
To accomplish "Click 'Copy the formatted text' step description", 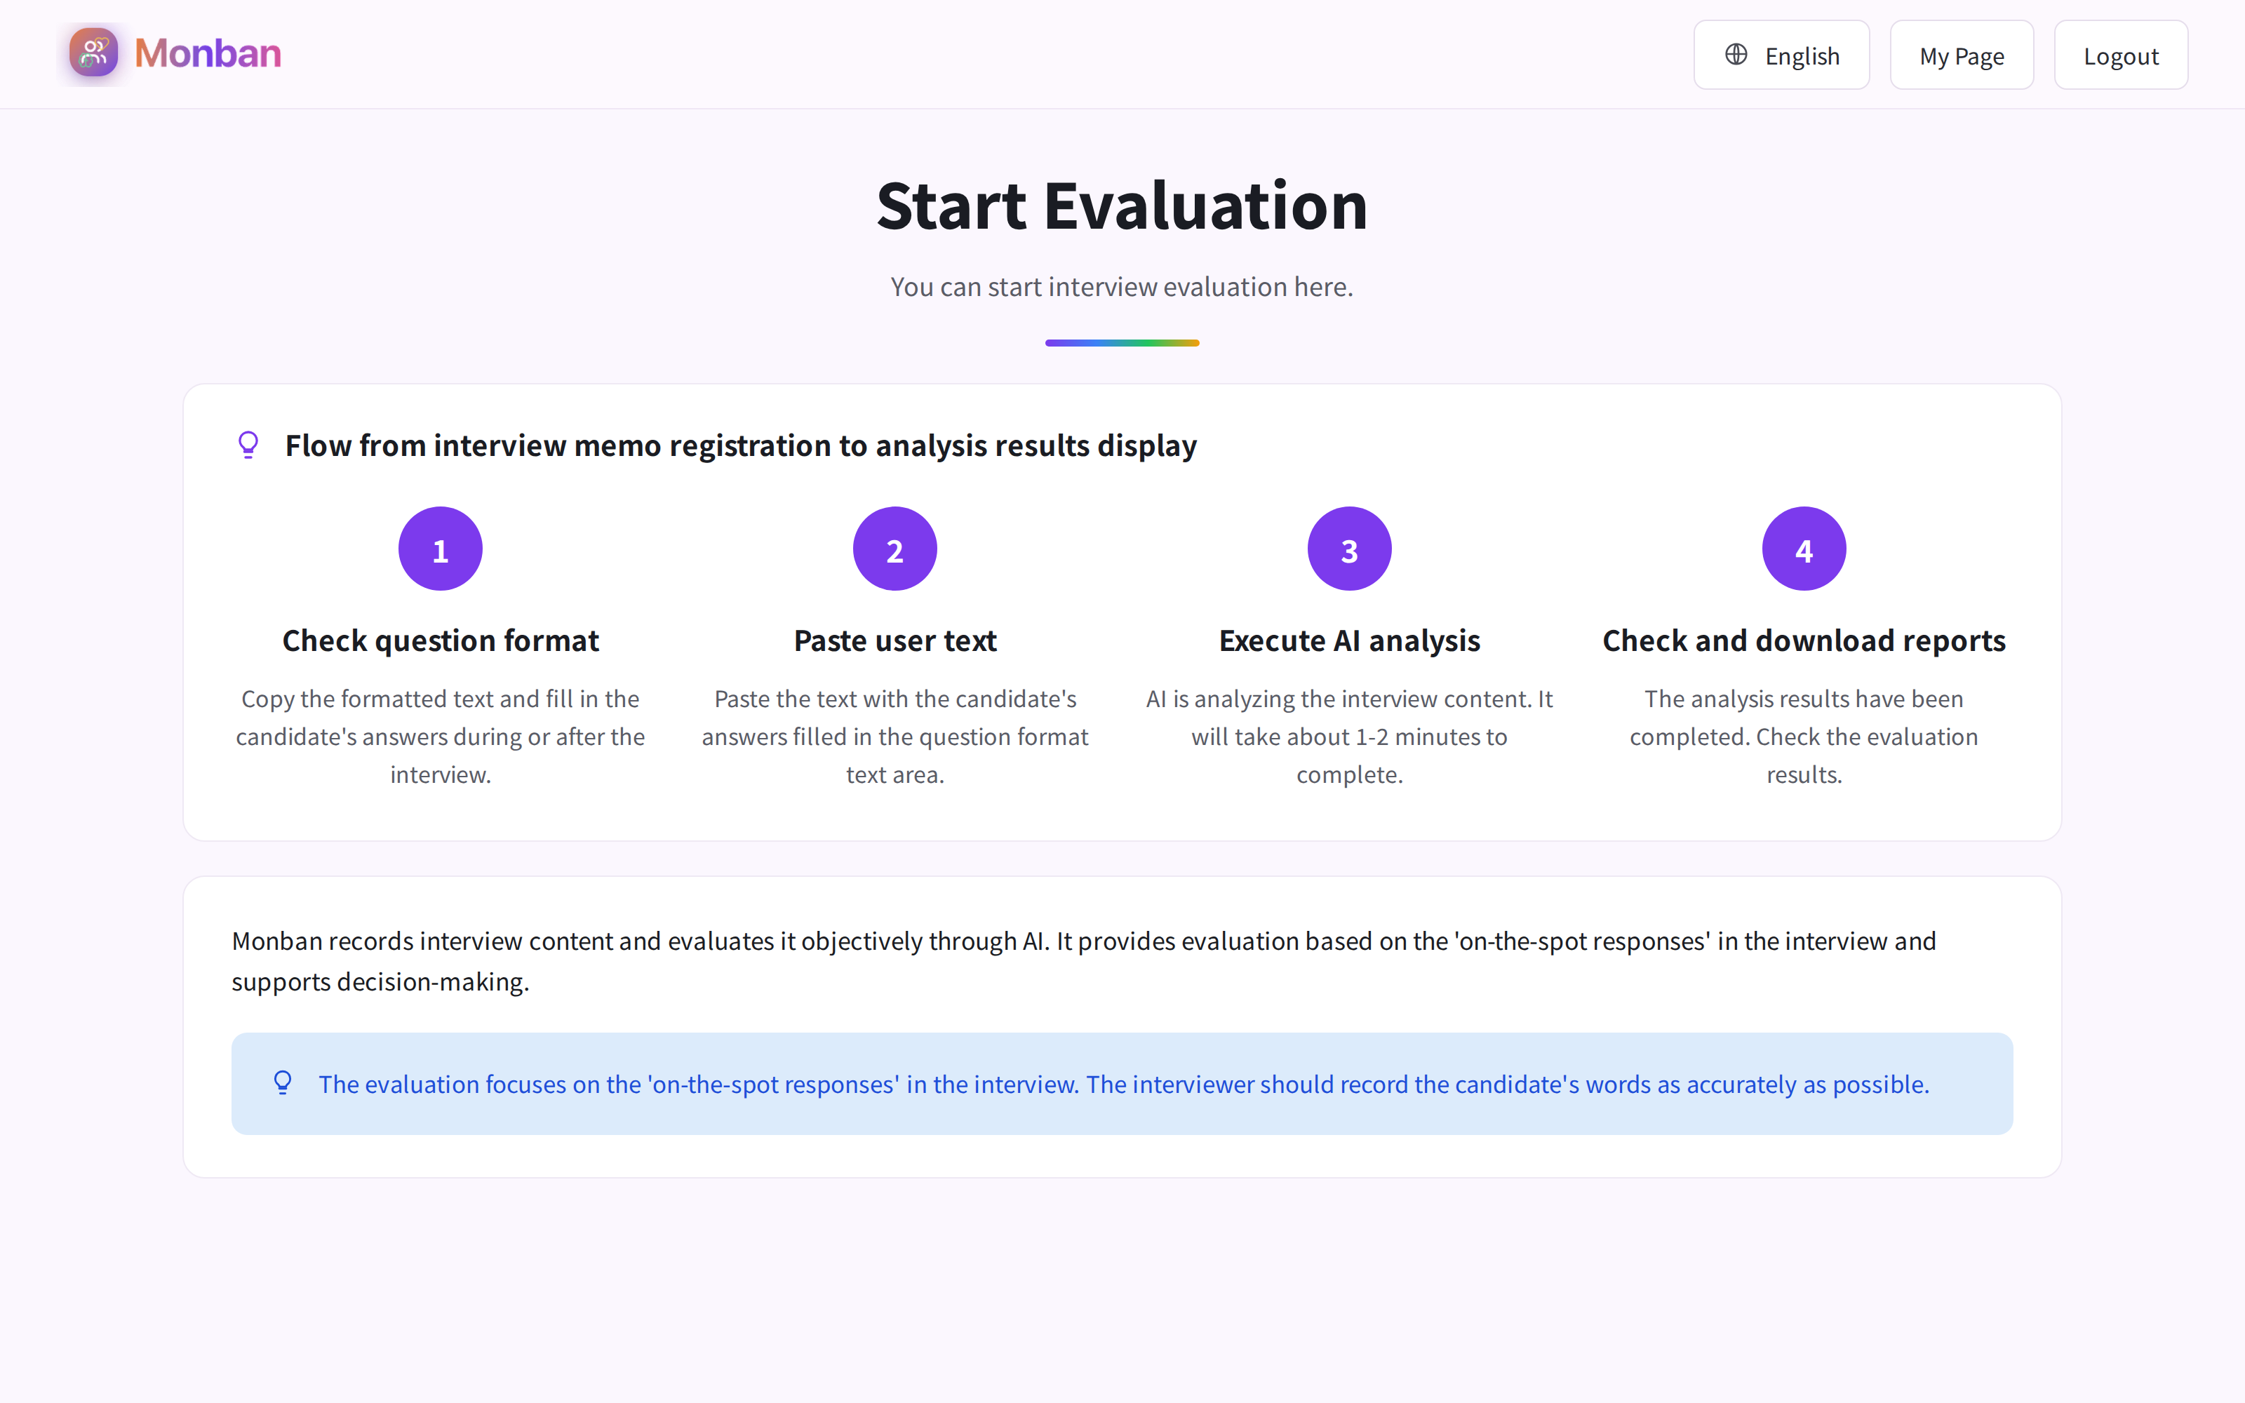I will (440, 736).
